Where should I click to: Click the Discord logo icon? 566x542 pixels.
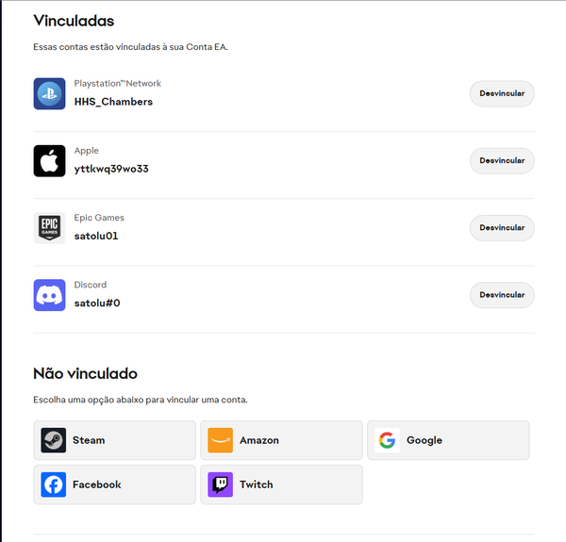coord(49,295)
